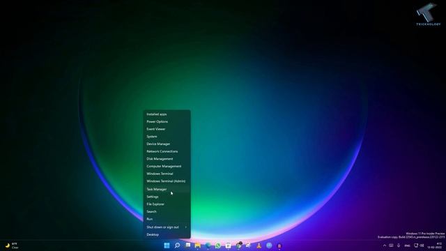The width and height of the screenshot is (446, 251).
Task: Select Search in the context menu
Action: point(167,211)
